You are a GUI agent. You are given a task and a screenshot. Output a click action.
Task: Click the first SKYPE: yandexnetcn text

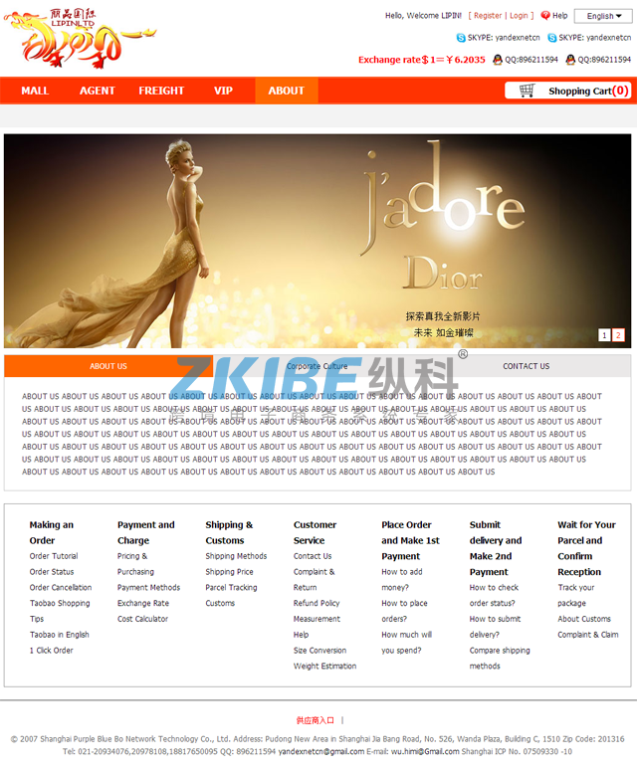(504, 38)
